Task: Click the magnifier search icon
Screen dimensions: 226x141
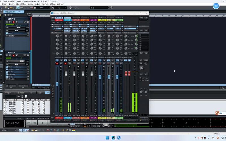Action: (111, 8)
